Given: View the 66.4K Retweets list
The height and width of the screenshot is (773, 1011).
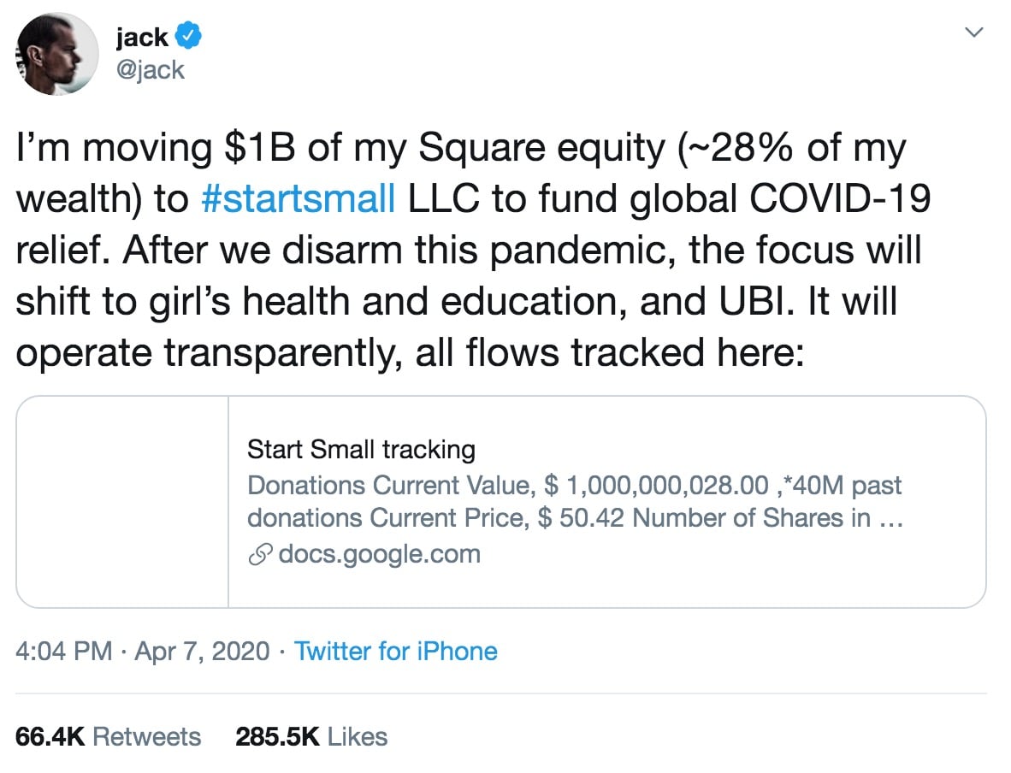Looking at the screenshot, I should (108, 737).
